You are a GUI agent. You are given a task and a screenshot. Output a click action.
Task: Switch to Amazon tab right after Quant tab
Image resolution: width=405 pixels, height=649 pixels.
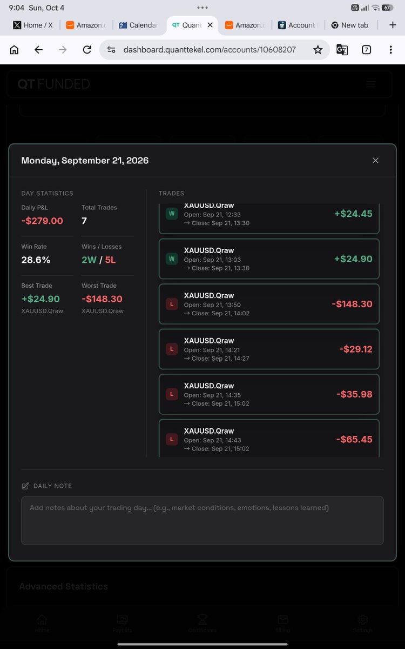point(245,25)
